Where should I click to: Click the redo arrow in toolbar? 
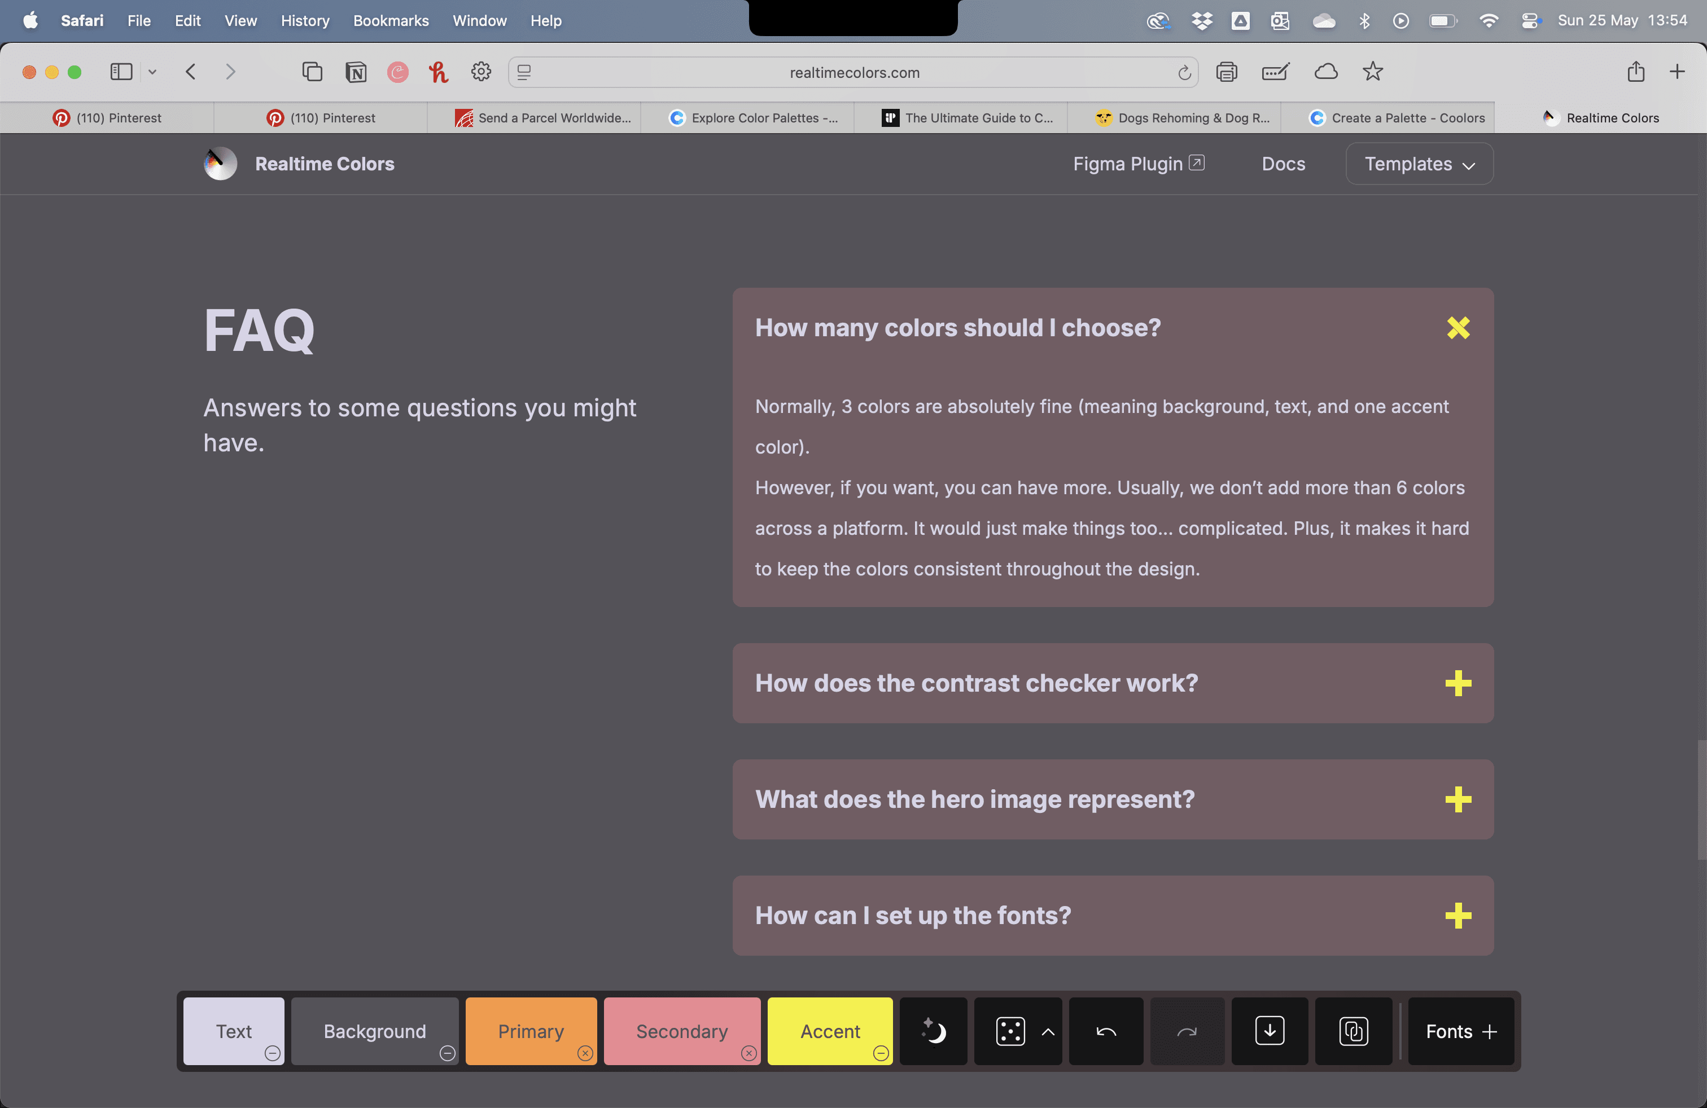coord(1187,1031)
